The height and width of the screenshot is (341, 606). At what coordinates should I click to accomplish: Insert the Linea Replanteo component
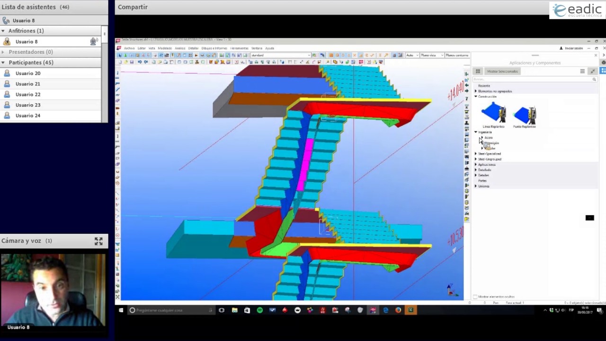click(493, 115)
